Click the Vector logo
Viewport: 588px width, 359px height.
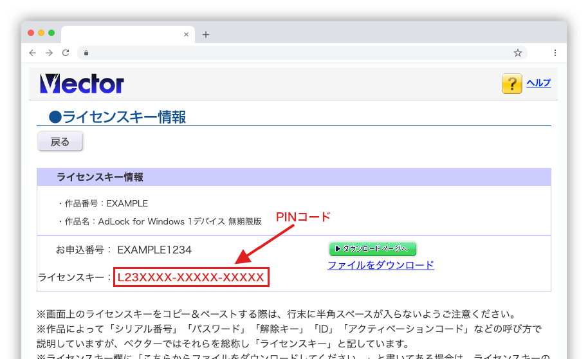coord(82,84)
